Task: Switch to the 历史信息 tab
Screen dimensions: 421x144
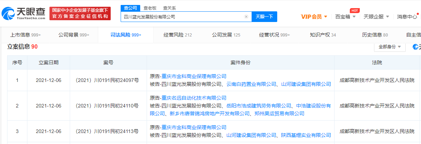Action: (375, 35)
